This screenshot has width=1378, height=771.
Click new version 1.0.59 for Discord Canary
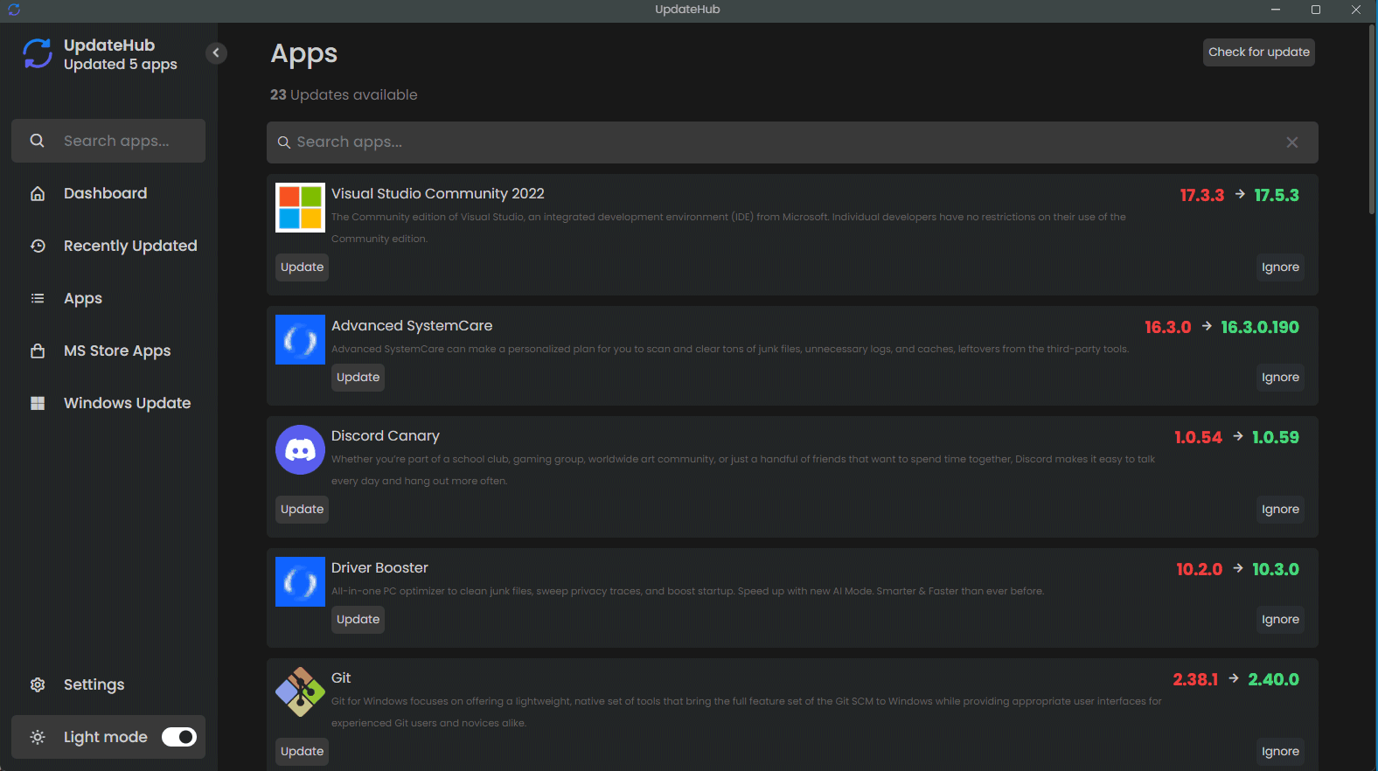point(1276,437)
